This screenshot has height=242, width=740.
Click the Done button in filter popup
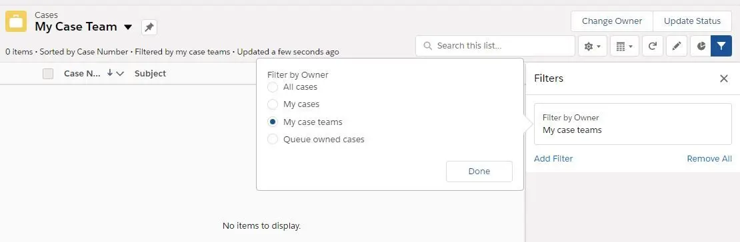click(479, 172)
